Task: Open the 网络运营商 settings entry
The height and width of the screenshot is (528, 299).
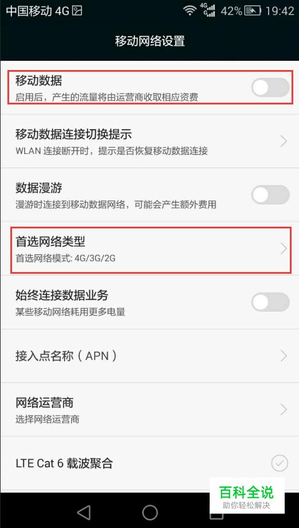Action: [x=149, y=410]
